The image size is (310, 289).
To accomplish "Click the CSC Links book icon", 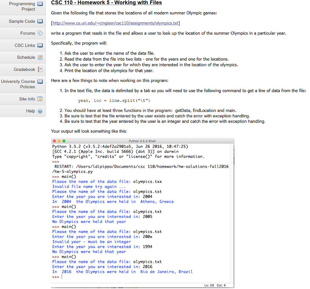I will [x=40, y=45].
